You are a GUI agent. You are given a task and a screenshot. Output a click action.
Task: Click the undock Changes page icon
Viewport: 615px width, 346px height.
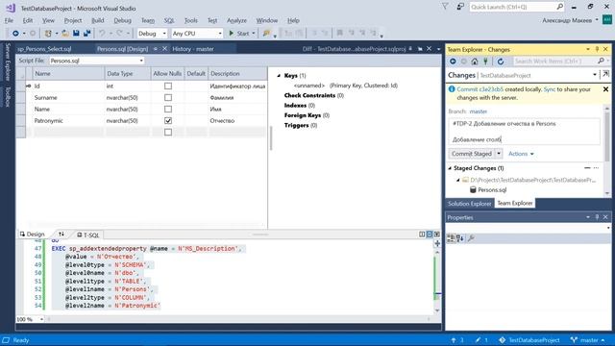coord(605,74)
